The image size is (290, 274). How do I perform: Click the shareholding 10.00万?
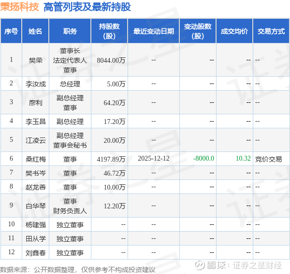(x=115, y=187)
